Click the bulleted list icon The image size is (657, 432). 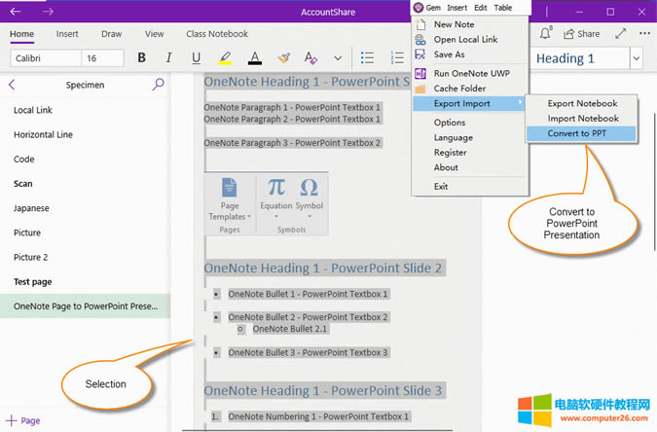368,58
